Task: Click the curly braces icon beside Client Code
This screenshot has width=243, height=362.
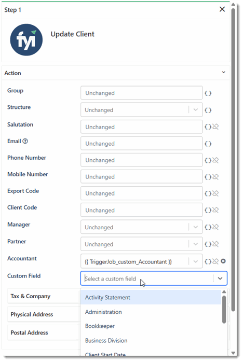Action: pos(208,210)
